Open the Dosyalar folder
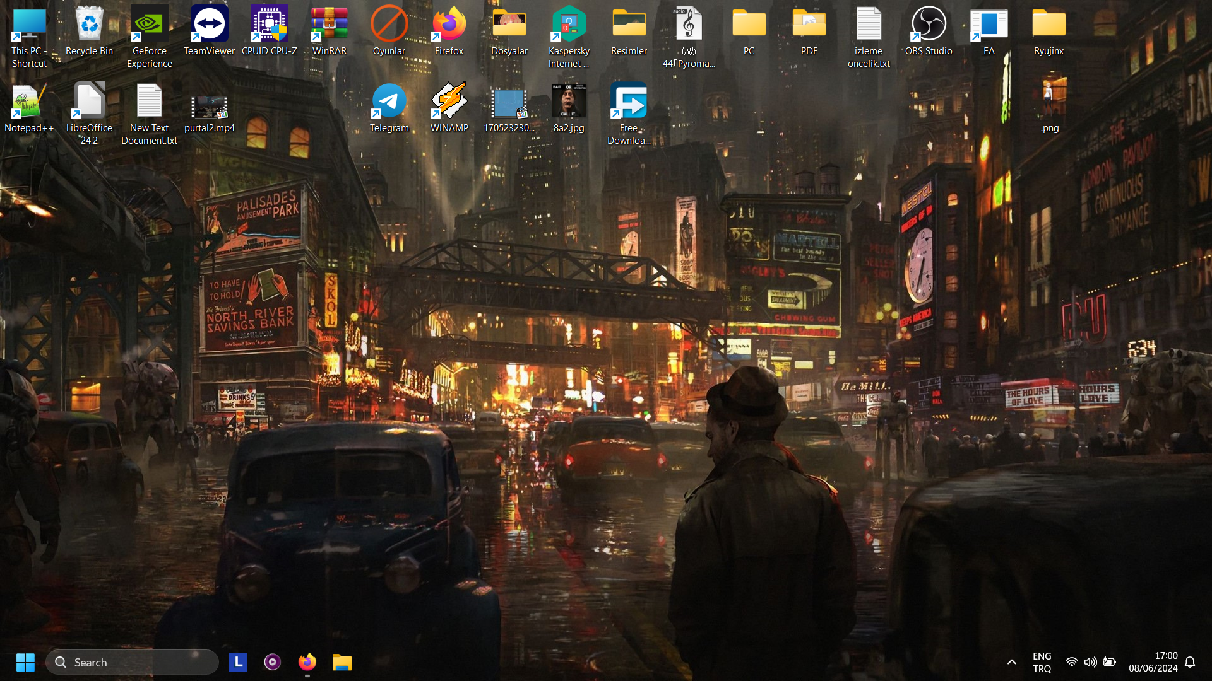The image size is (1212, 681). coord(509,32)
